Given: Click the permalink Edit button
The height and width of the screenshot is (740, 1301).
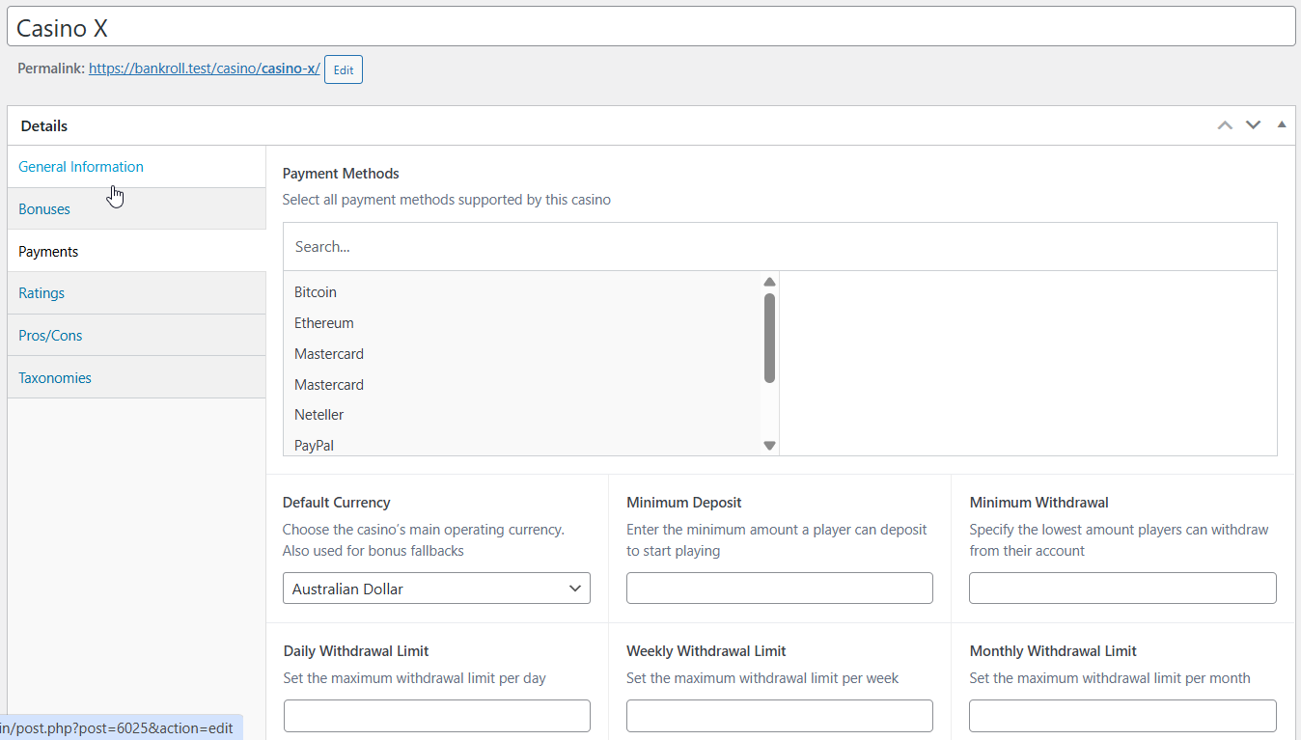Looking at the screenshot, I should pos(343,70).
